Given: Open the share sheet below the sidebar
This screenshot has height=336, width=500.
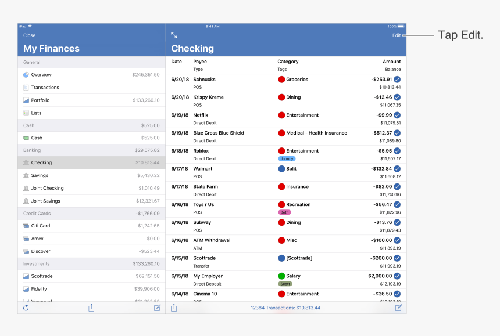Looking at the screenshot, I should point(91,308).
